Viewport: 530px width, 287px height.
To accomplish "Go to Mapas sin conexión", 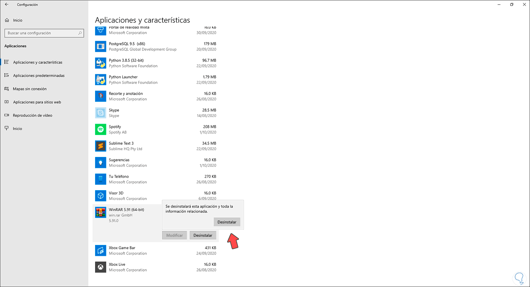I will pos(30,89).
